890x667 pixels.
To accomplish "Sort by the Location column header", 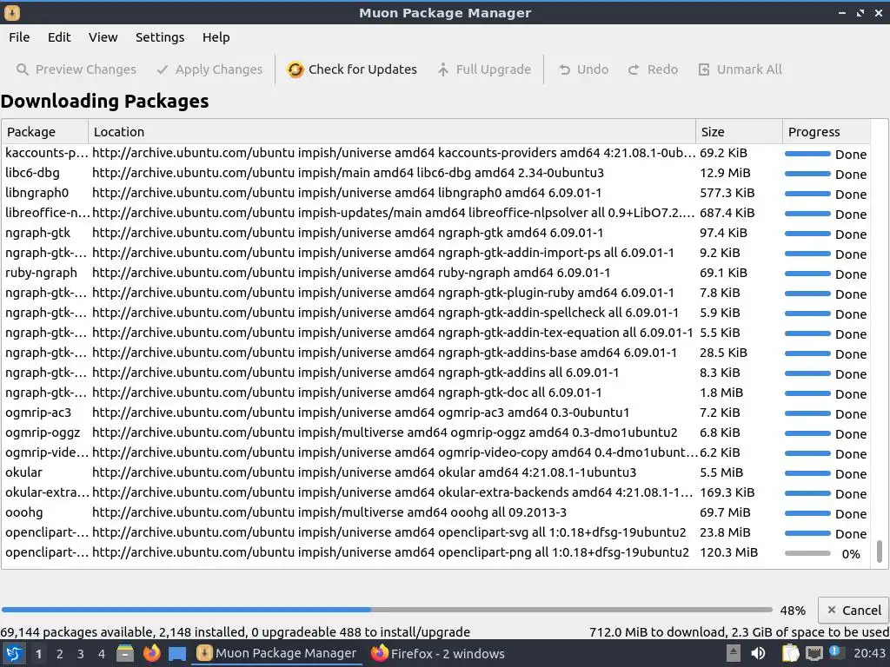I will [x=392, y=132].
